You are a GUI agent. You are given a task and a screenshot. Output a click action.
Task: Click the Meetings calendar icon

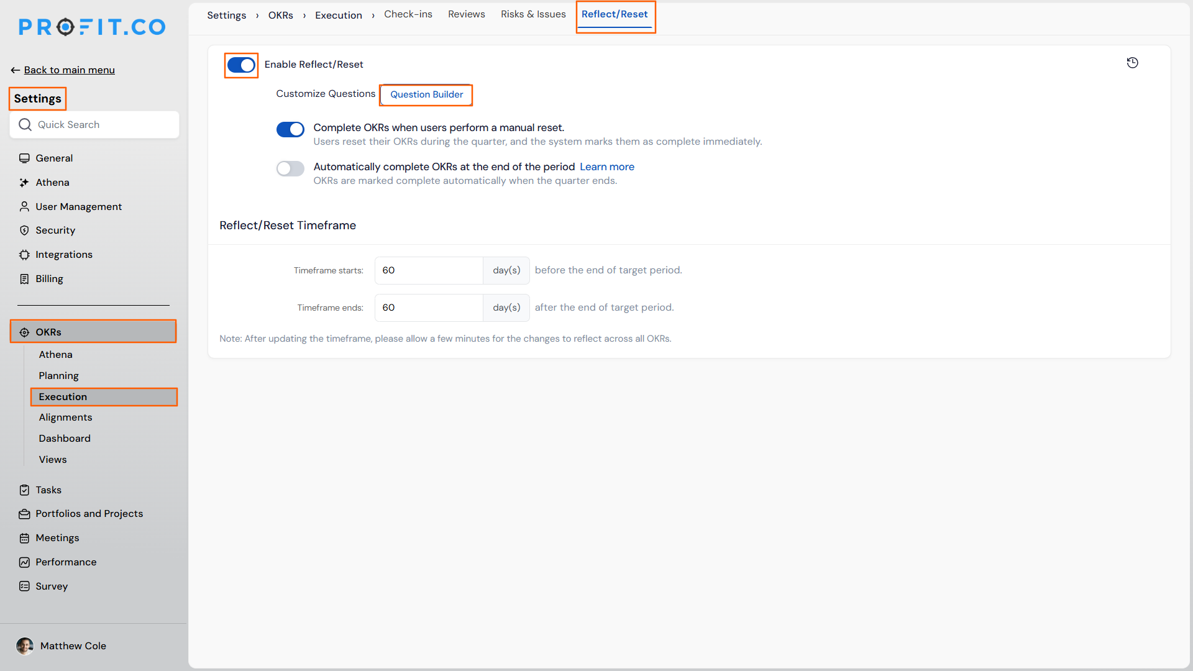[x=24, y=538]
